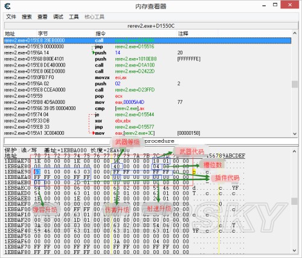Click the Cheat Engine logo icon
This screenshot has width=302, height=258.
[7, 7]
